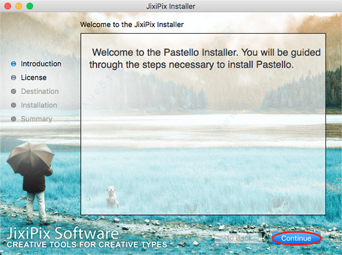Click the green zoom window button
Image resolution: width=342 pixels, height=255 pixels.
pyautogui.click(x=30, y=6)
